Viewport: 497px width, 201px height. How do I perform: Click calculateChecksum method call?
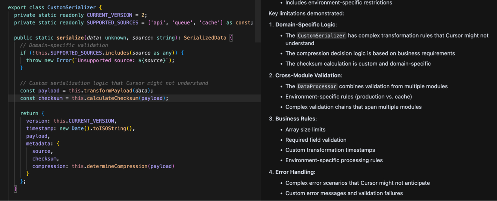pos(113,98)
